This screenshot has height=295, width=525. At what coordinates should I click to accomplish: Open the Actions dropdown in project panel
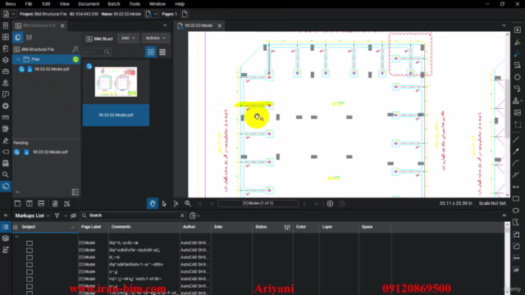click(x=156, y=39)
